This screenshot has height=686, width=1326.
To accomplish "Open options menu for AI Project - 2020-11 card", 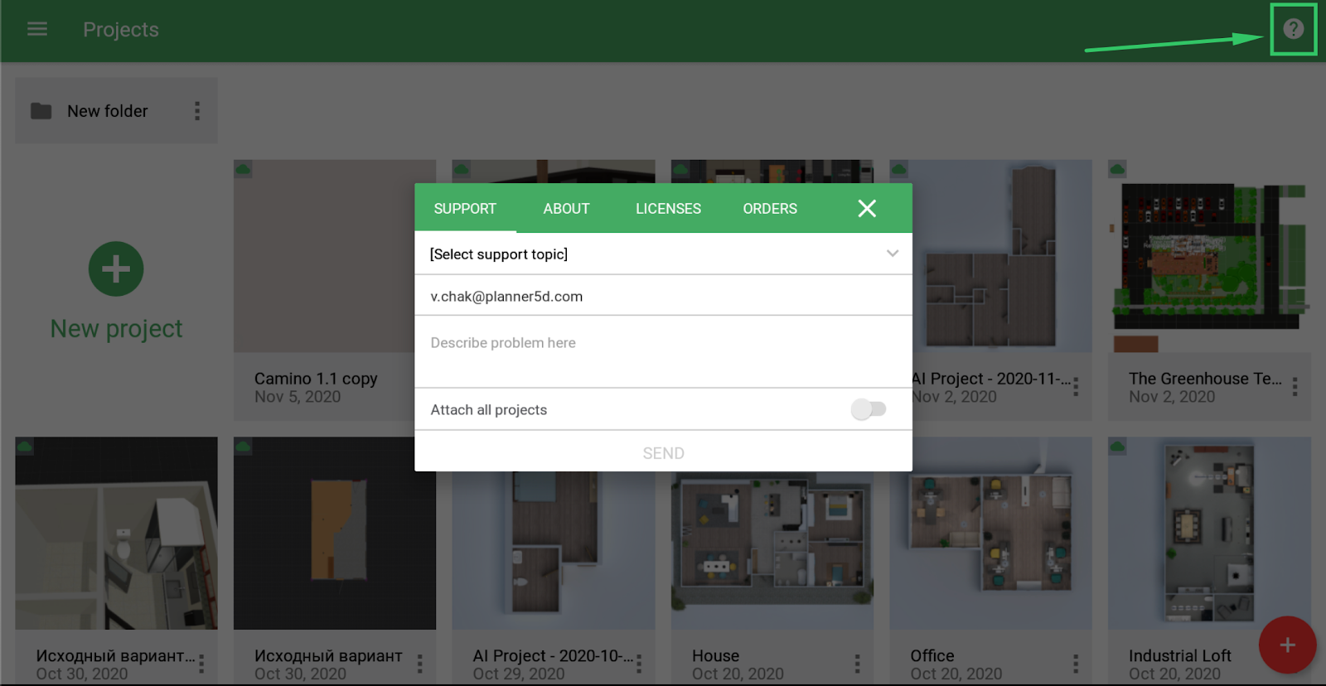I will (1076, 386).
